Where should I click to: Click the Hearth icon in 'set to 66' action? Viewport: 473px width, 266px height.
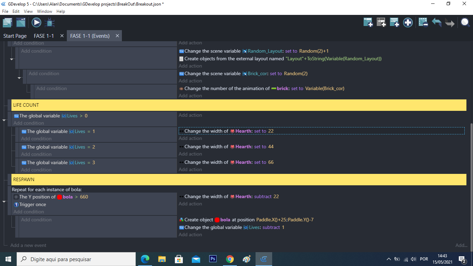232,162
